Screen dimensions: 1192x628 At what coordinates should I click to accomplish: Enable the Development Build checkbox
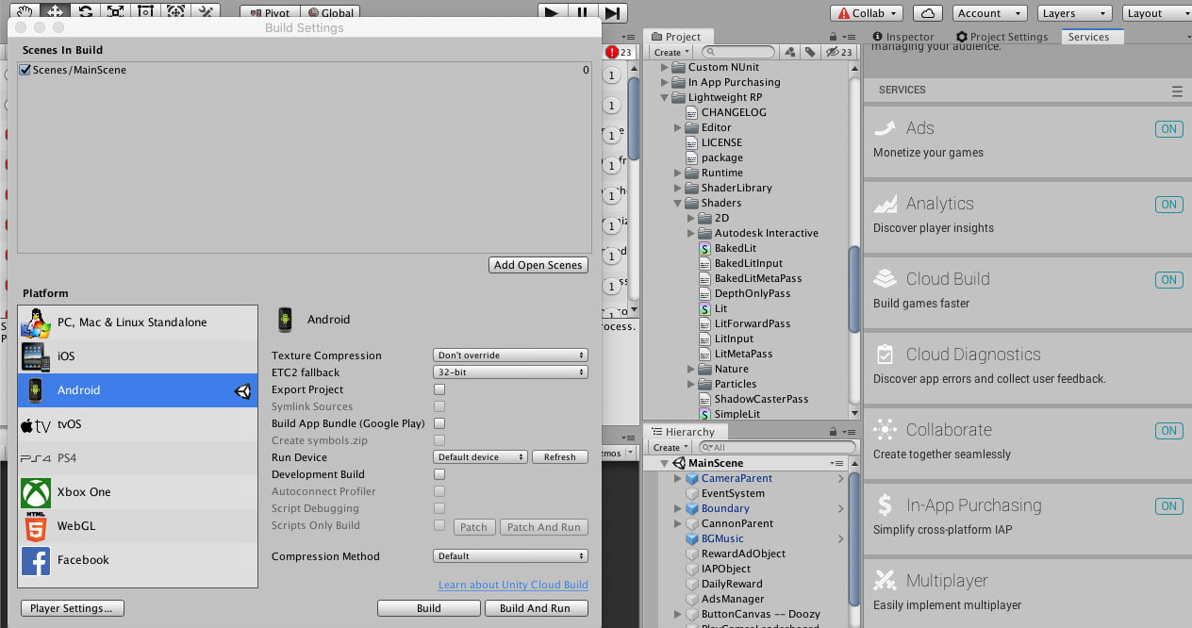(x=439, y=474)
